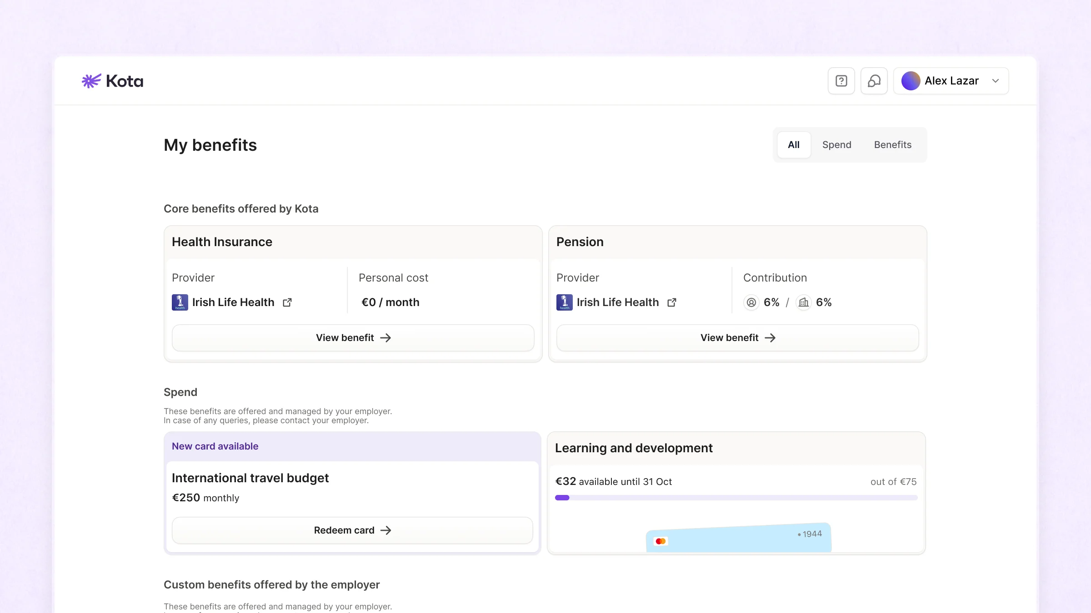Viewport: 1091px width, 613px height.
Task: Open Health Insurance provider external link icon
Action: (x=287, y=302)
